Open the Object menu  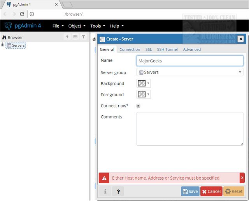pos(77,26)
